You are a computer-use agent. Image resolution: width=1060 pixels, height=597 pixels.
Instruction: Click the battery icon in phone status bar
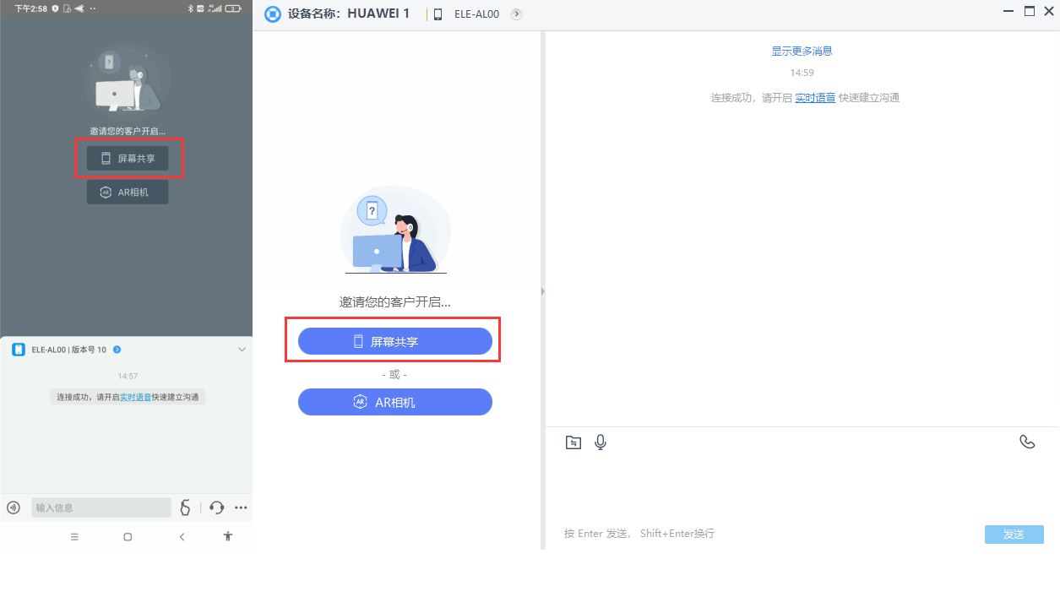point(234,8)
